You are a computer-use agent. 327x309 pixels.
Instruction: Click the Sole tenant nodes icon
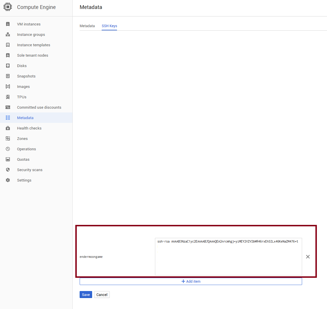[x=8, y=55]
